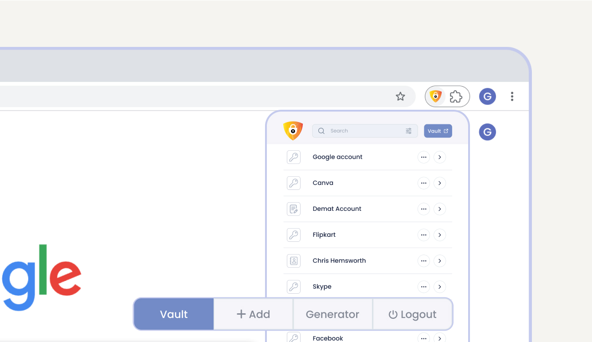Switch to the Generator tab

tap(332, 314)
